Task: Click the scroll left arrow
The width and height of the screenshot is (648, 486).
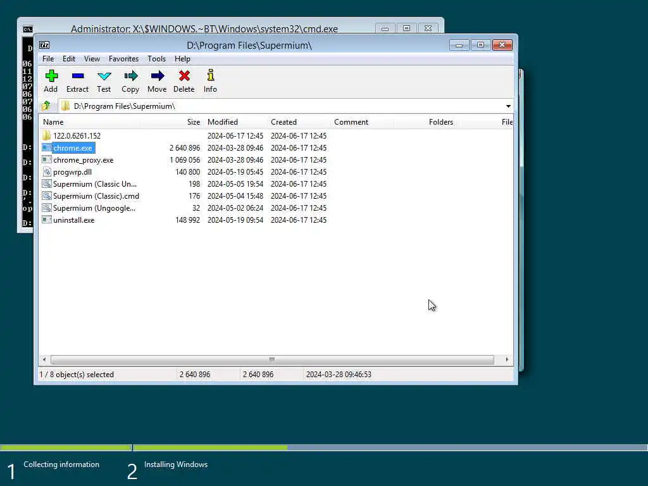Action: pos(44,359)
